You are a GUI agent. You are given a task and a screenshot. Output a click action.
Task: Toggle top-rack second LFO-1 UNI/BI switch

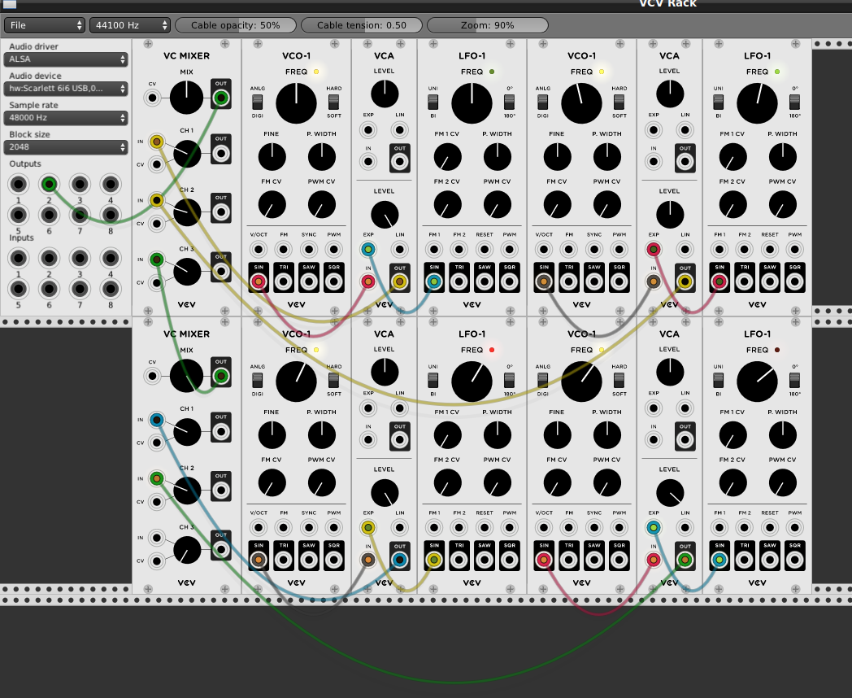[x=719, y=102]
